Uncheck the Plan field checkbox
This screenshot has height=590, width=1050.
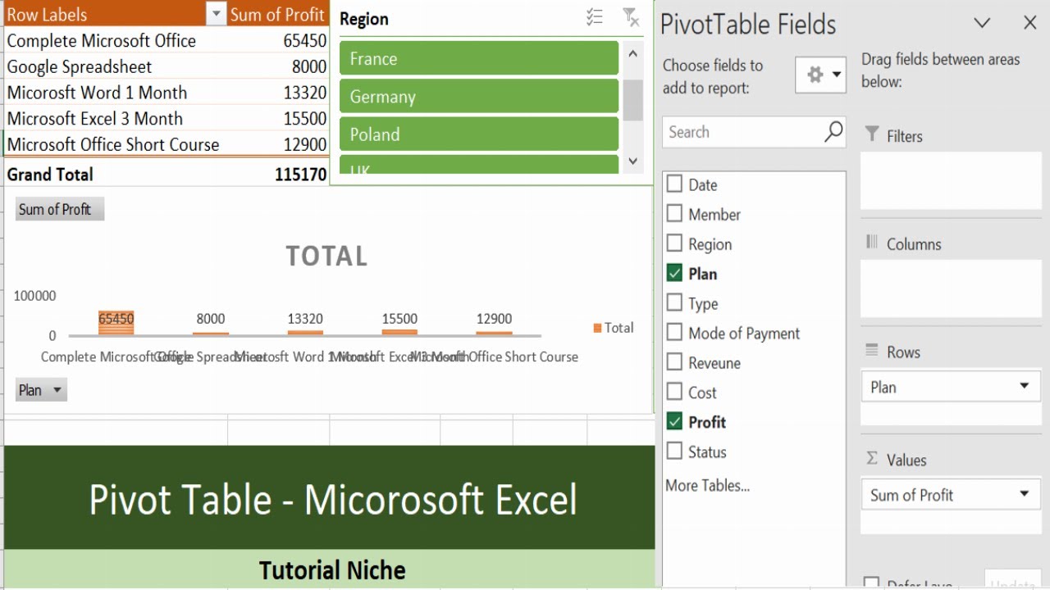pos(674,273)
